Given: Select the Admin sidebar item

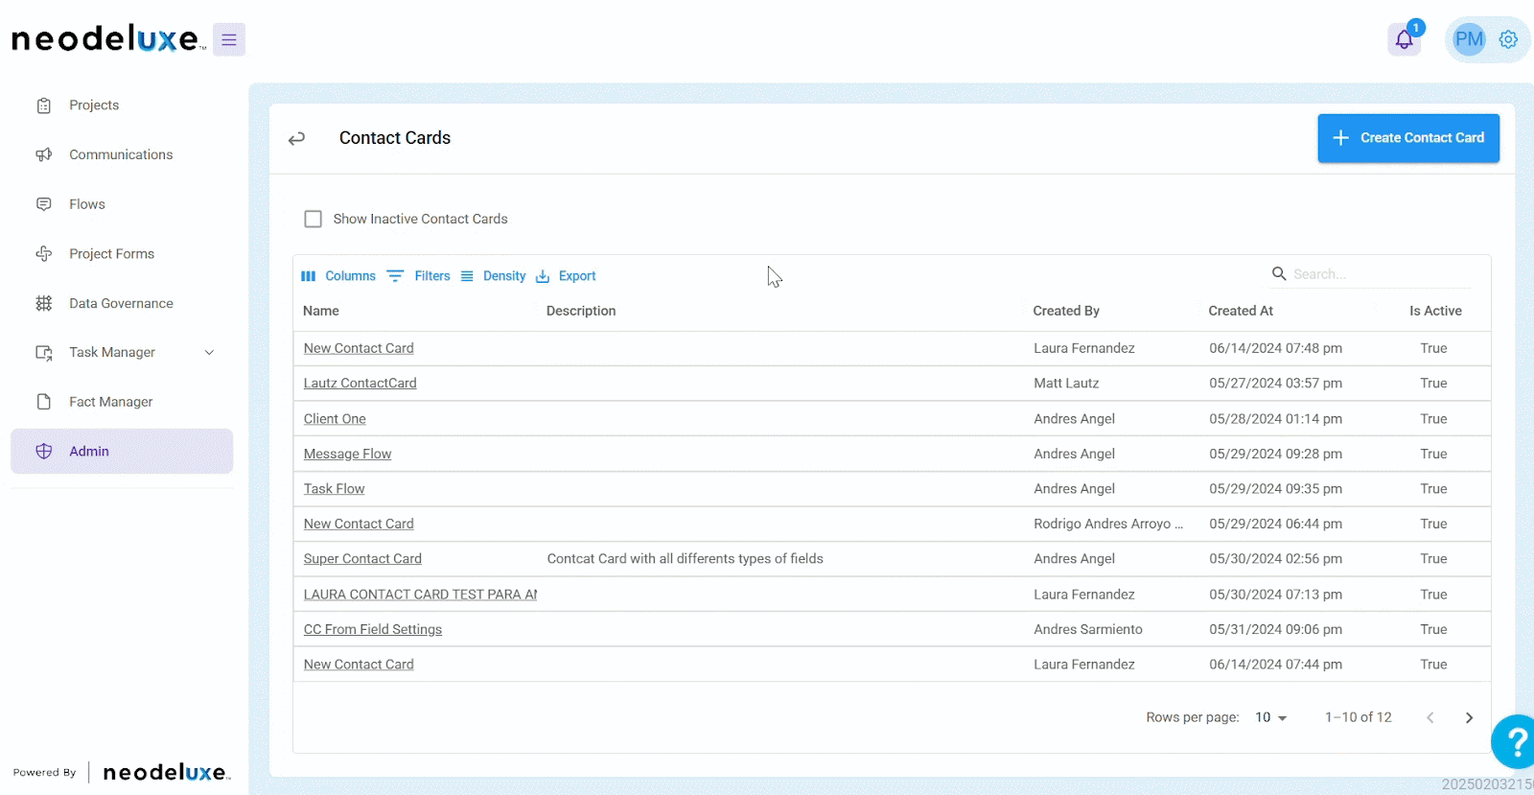Looking at the screenshot, I should tap(122, 452).
